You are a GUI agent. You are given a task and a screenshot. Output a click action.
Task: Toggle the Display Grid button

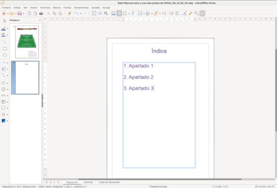coord(94,14)
